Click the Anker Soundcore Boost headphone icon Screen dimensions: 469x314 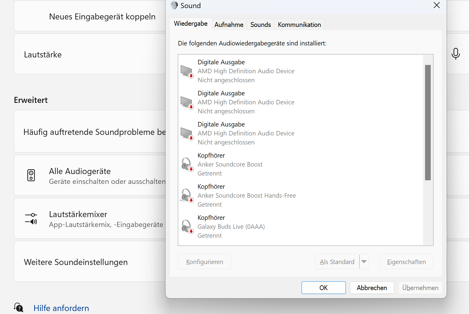(187, 165)
